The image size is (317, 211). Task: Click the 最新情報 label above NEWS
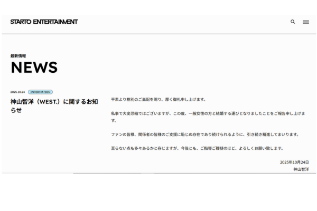coord(18,55)
